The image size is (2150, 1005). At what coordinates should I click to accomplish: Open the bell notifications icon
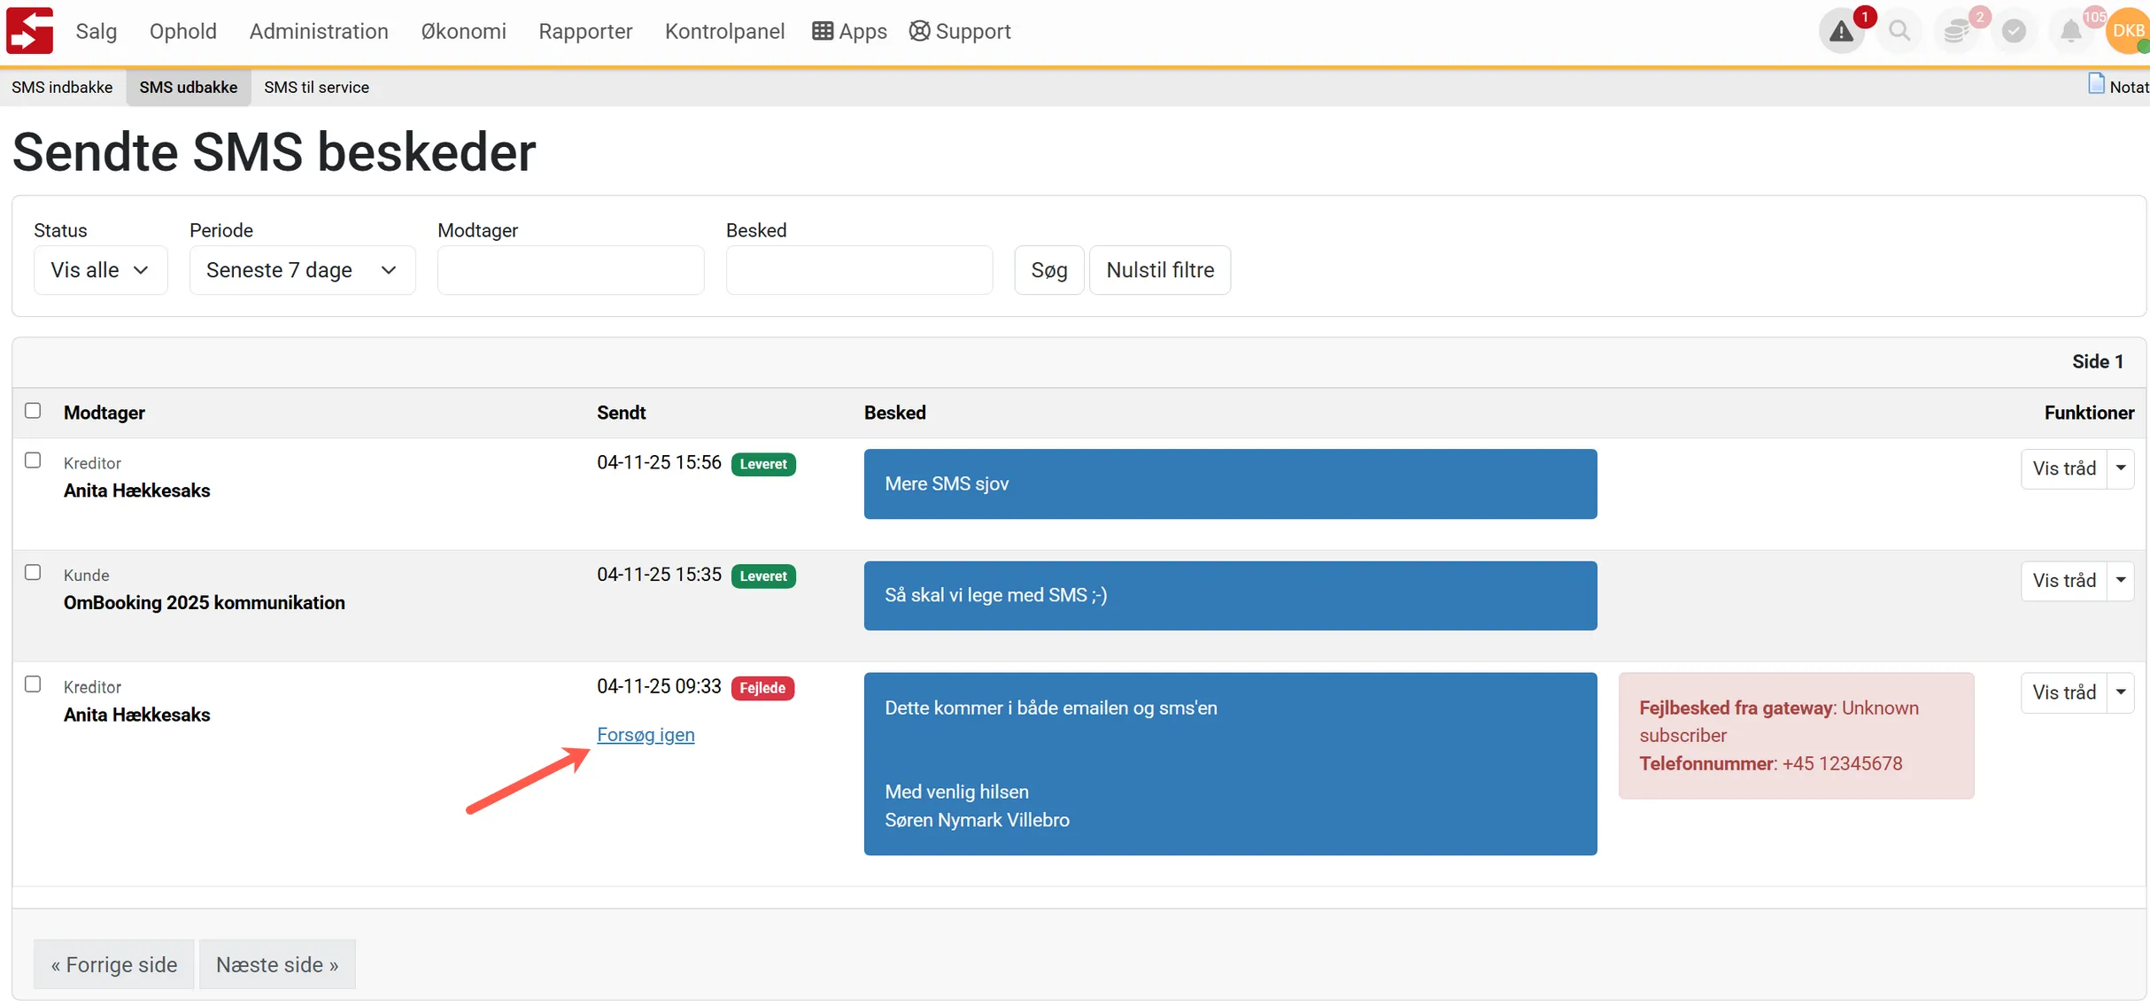coord(2070,32)
